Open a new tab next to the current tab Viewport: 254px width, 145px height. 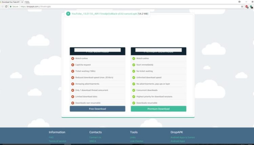click(27, 2)
